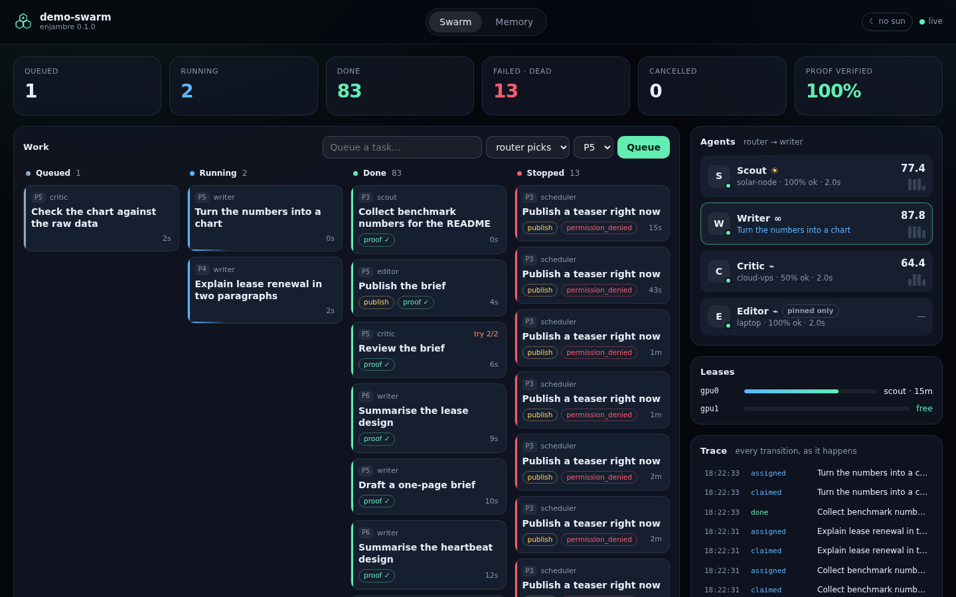Open 'Collect benchmark numbers for the README' card

pyautogui.click(x=429, y=220)
